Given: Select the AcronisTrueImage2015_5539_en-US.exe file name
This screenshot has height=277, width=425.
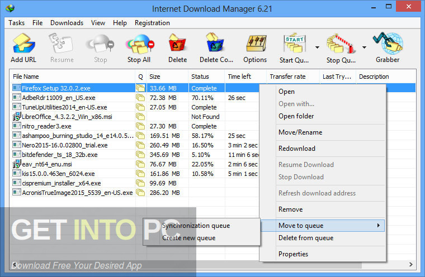Looking at the screenshot, I should click(77, 193).
